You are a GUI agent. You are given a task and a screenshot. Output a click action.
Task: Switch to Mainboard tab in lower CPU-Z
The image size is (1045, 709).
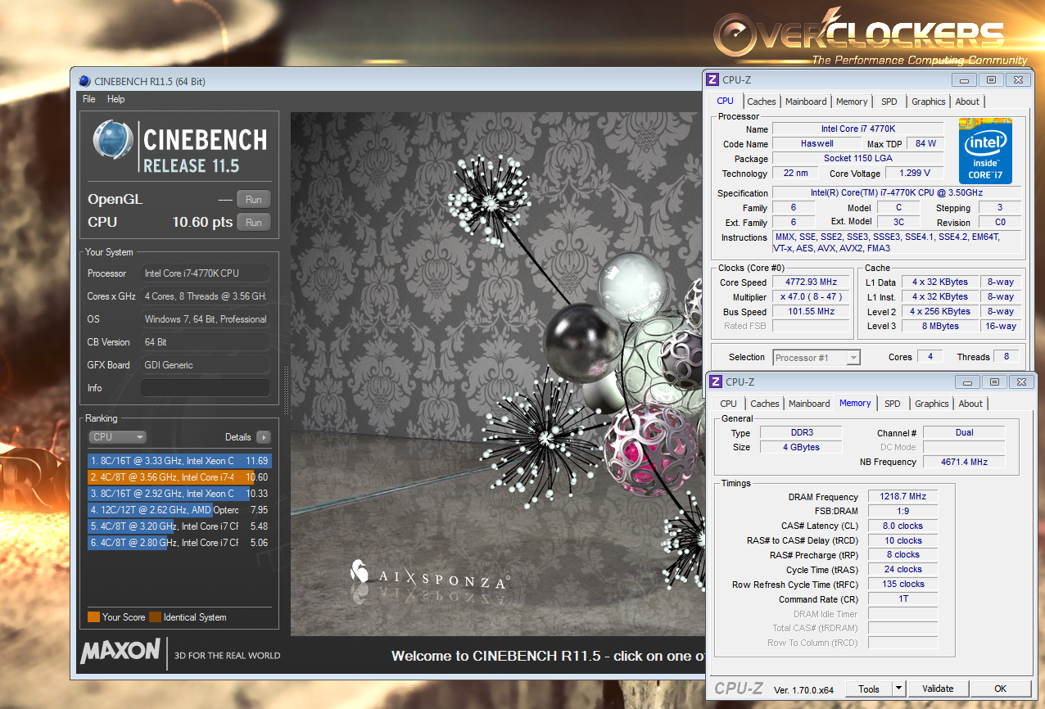point(809,404)
